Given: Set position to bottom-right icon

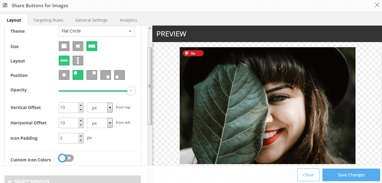Looking at the screenshot, I should point(106,75).
